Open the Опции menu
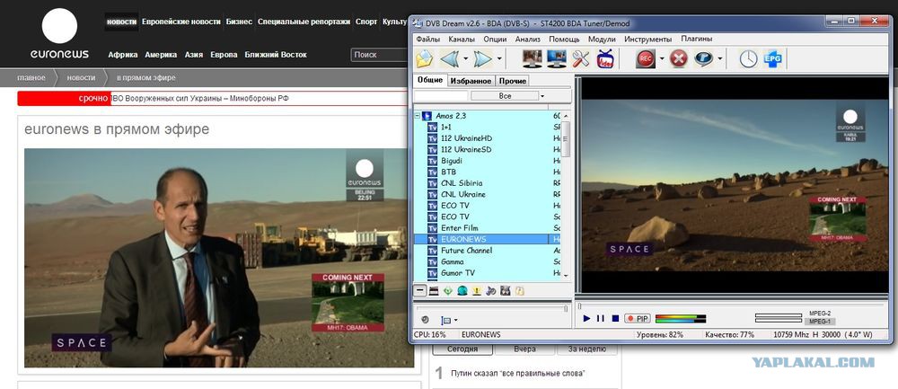The height and width of the screenshot is (389, 898). (x=495, y=39)
